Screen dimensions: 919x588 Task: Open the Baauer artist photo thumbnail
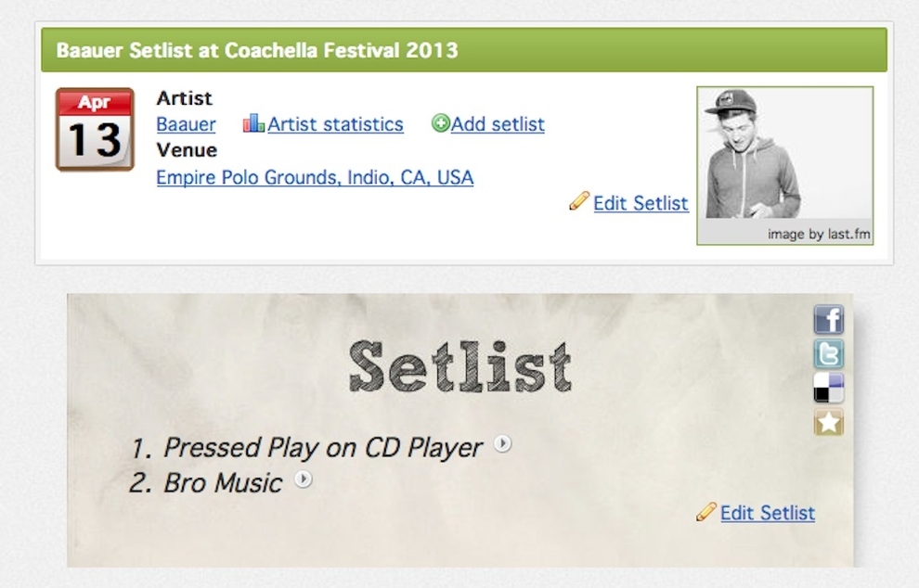784,158
